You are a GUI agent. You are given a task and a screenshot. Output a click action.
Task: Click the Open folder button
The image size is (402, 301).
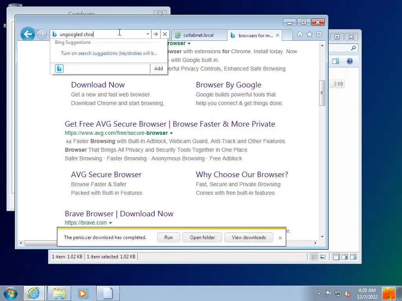(x=202, y=238)
